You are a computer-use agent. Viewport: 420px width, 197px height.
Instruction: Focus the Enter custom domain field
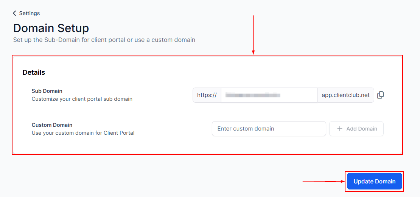(x=269, y=129)
